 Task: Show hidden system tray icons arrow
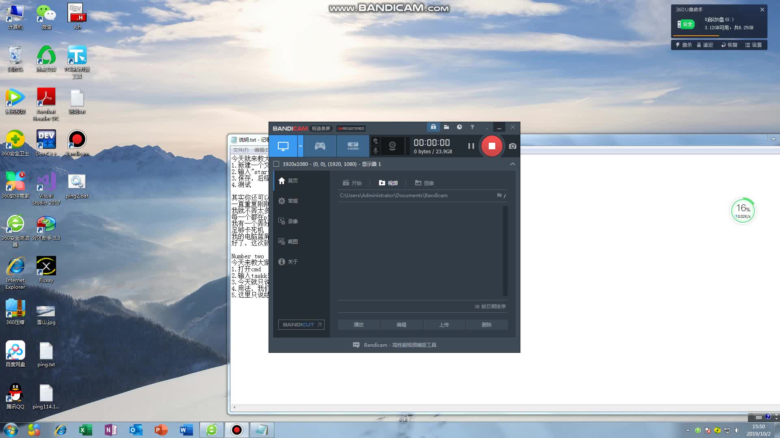tap(688, 430)
